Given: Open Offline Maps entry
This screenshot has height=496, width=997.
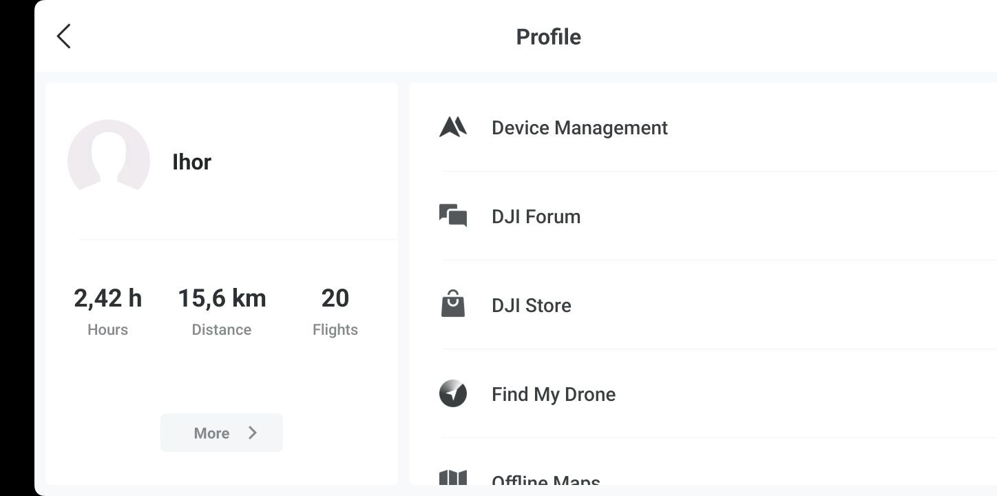Looking at the screenshot, I should pyautogui.click(x=703, y=462).
